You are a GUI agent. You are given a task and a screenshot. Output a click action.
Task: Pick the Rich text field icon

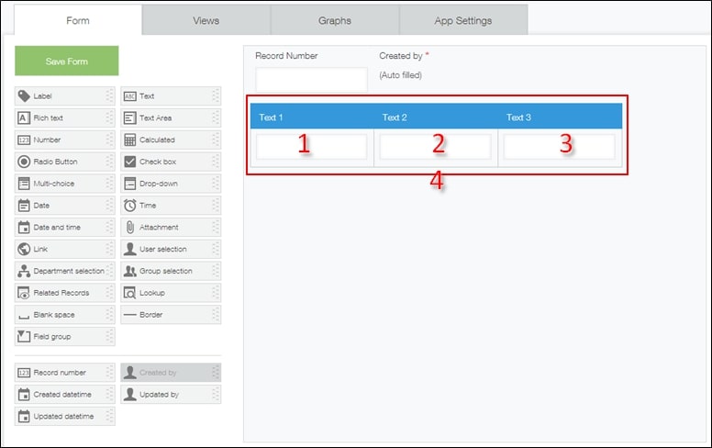(24, 118)
